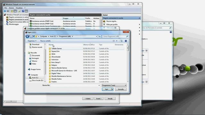Open the Visualizza menu
This screenshot has width=205, height=115.
[19, 8]
